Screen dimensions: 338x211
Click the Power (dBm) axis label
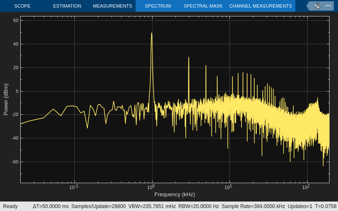point(6,100)
